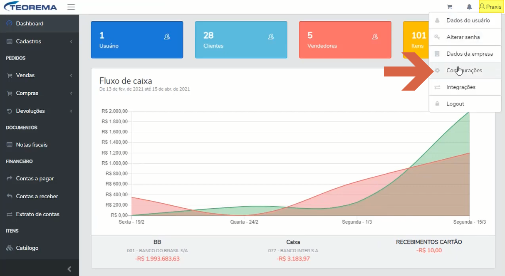Go to Dashboard in sidebar
Viewport: 505px width, 276px height.
(x=40, y=24)
